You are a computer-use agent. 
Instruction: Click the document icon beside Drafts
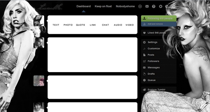[144, 74]
